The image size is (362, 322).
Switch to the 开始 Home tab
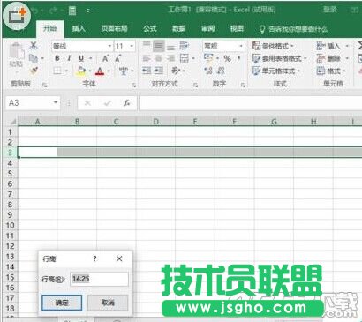coord(49,28)
